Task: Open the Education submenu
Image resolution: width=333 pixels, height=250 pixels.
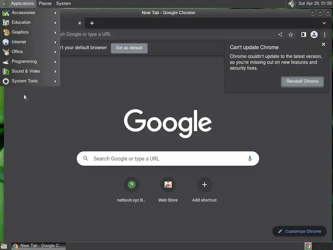Action: pos(30,22)
